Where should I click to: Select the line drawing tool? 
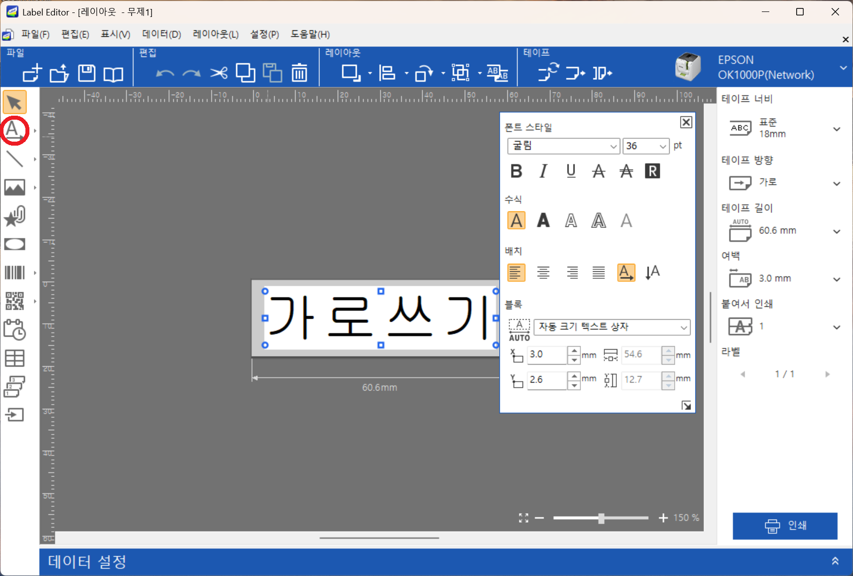[x=14, y=159]
